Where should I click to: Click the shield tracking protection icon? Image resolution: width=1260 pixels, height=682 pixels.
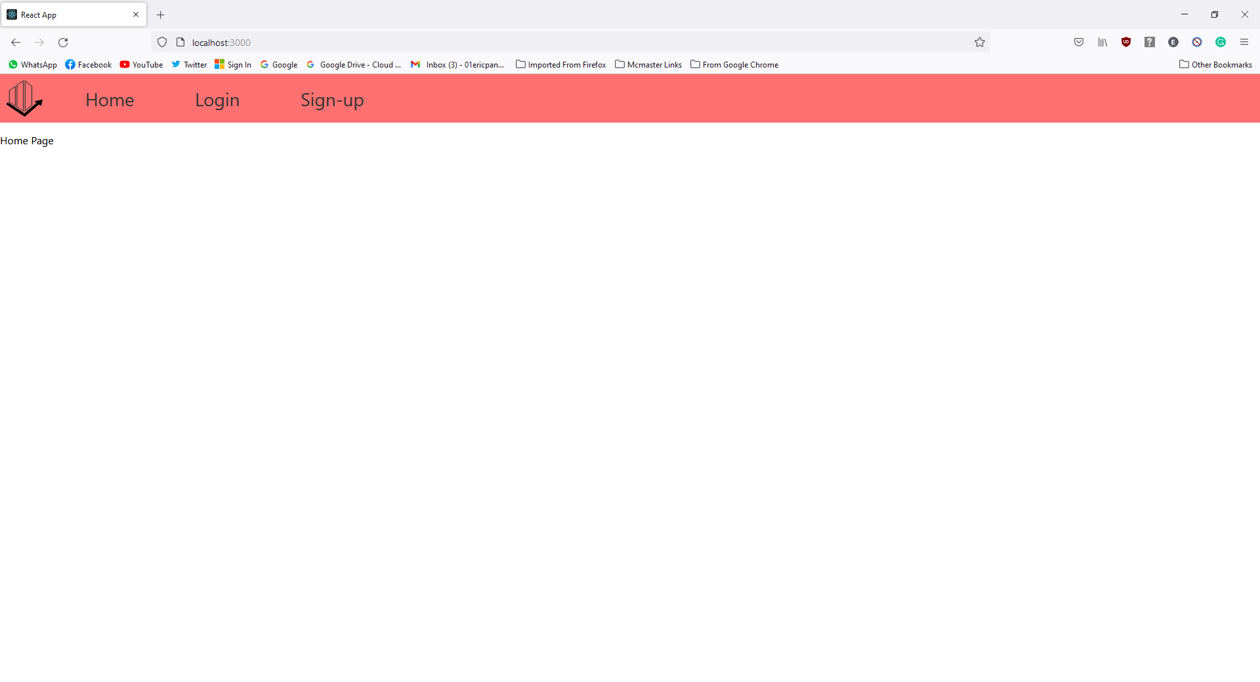pyautogui.click(x=162, y=42)
